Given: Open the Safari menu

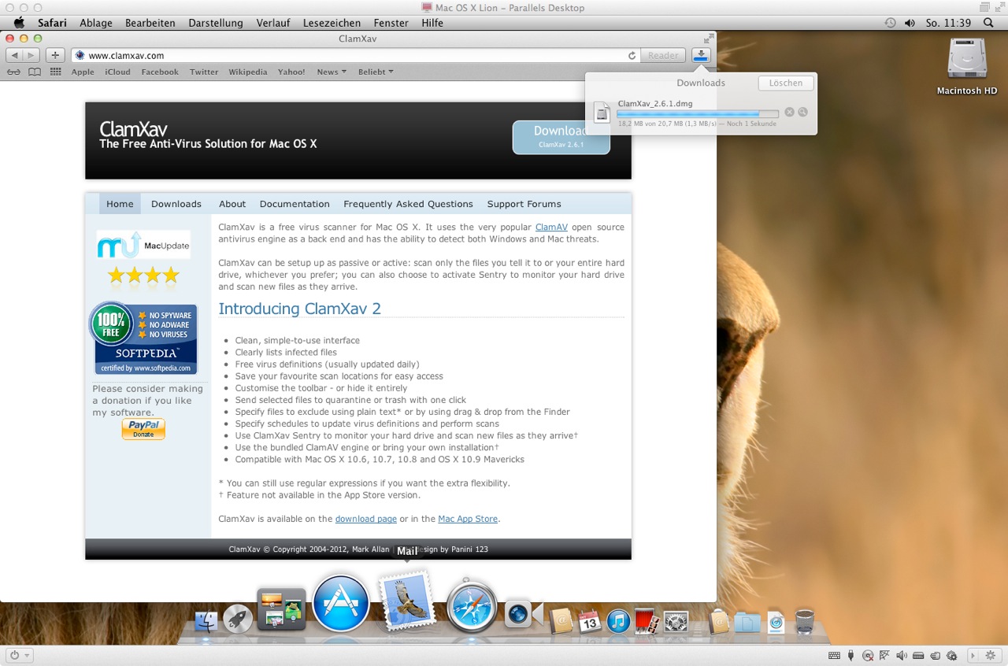Looking at the screenshot, I should point(52,23).
